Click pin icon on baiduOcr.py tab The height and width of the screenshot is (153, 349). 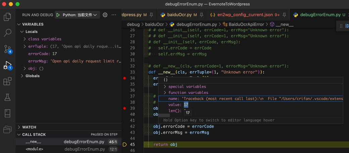click(201, 15)
